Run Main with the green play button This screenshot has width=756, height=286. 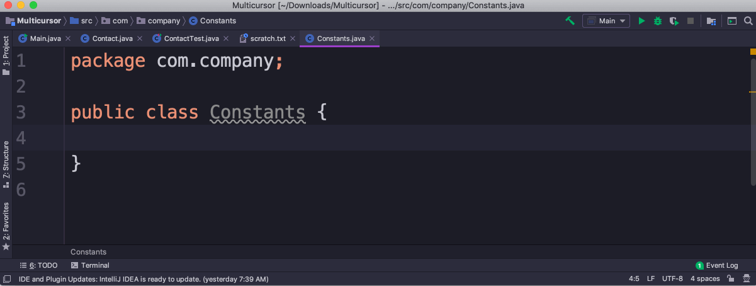641,21
